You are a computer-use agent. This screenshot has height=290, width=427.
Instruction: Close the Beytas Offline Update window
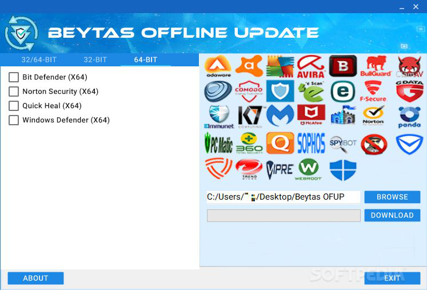(416, 6)
